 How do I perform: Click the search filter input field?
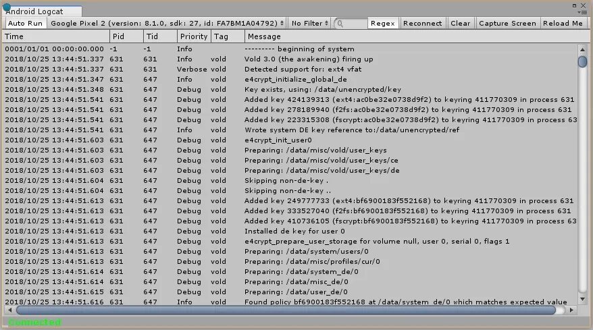[351, 24]
